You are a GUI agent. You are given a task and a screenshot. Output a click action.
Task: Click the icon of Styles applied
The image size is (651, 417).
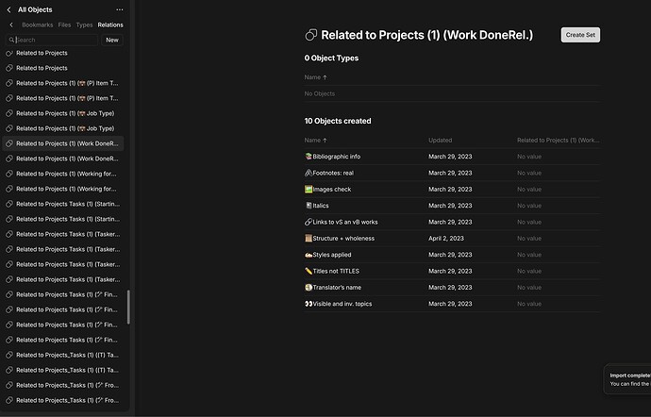[x=309, y=255]
